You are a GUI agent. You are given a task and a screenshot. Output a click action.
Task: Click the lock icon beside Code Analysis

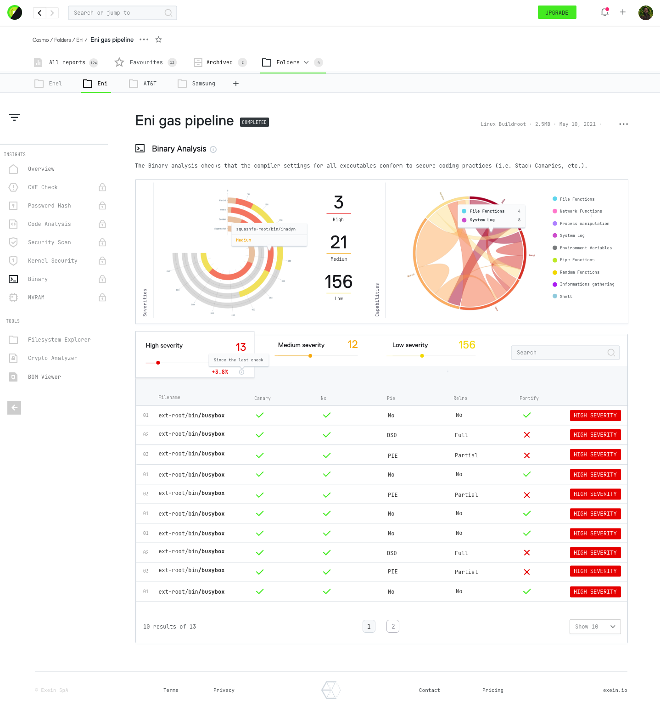click(x=102, y=224)
